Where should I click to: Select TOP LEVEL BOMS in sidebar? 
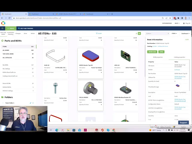(x=18, y=54)
